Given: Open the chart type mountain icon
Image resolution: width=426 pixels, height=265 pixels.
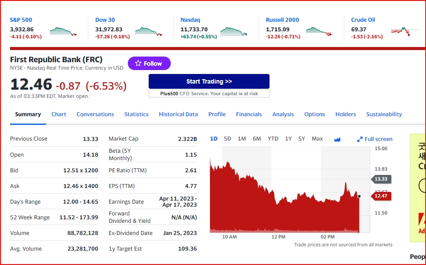Looking at the screenshot, I should click(x=337, y=139).
